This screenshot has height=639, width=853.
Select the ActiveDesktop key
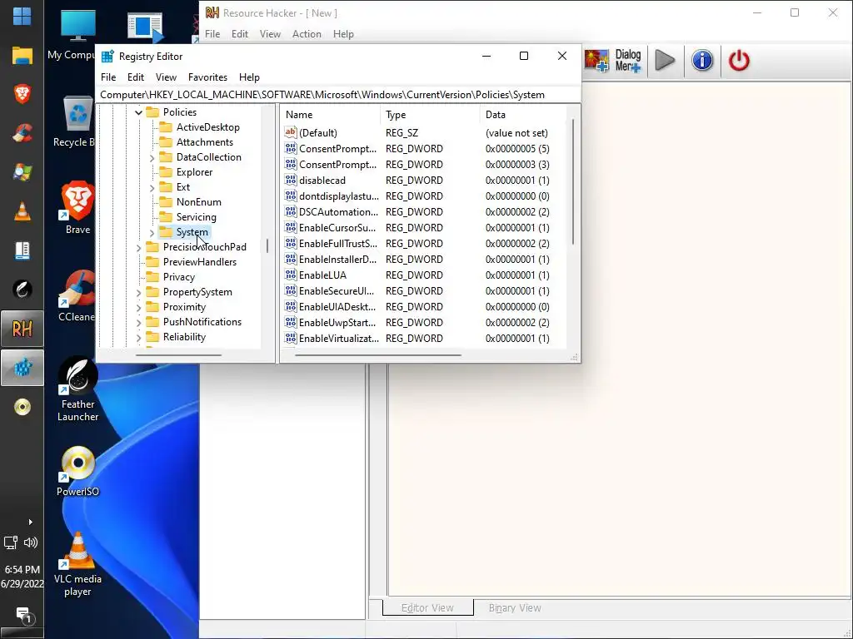pyautogui.click(x=207, y=127)
